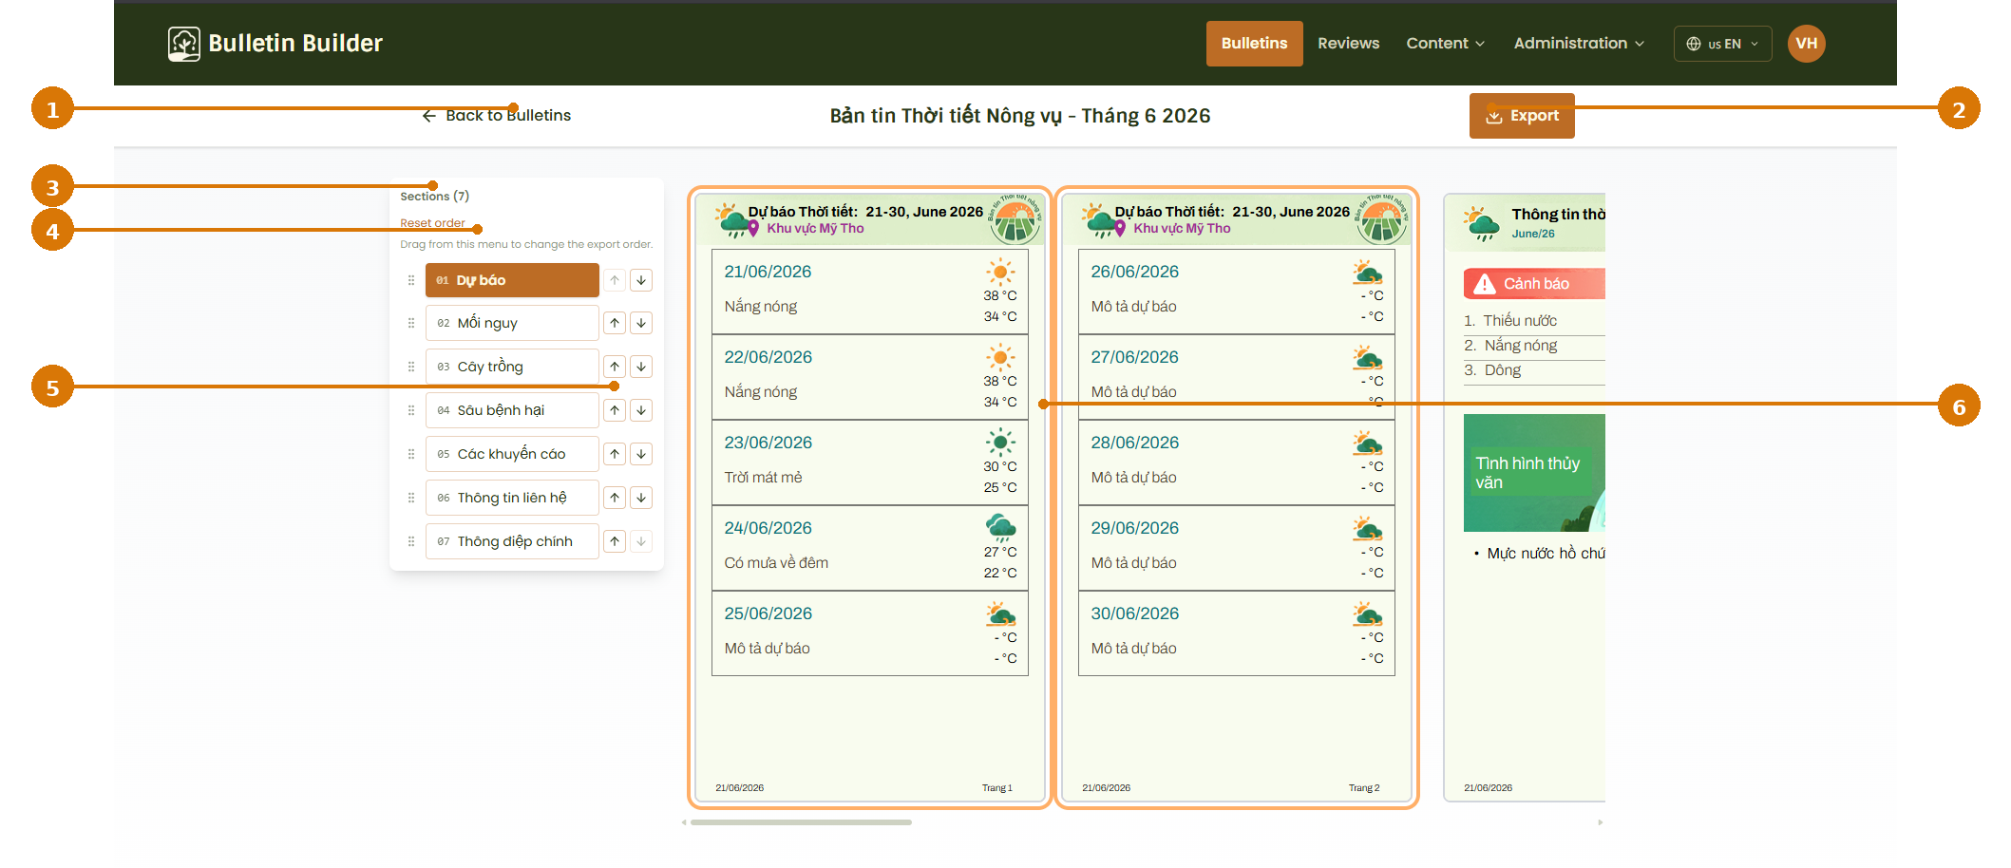Click the Trang 2 page footer
Screen dimensions: 2011x868
pyautogui.click(x=1364, y=788)
